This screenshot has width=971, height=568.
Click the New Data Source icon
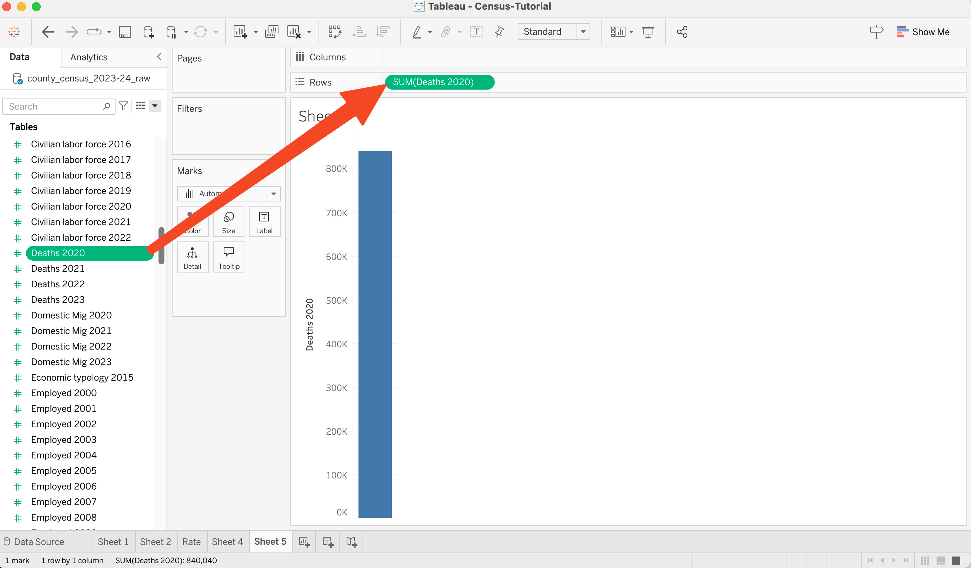[x=149, y=31]
